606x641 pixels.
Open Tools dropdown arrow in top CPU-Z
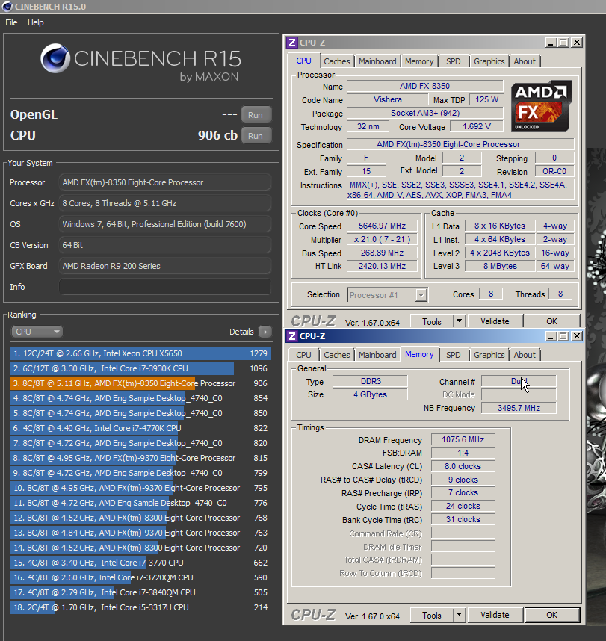[x=460, y=321]
